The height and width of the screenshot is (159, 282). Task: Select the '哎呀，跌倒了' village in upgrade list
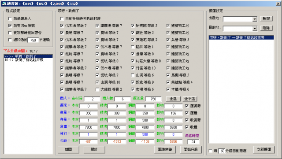(x=28, y=56)
